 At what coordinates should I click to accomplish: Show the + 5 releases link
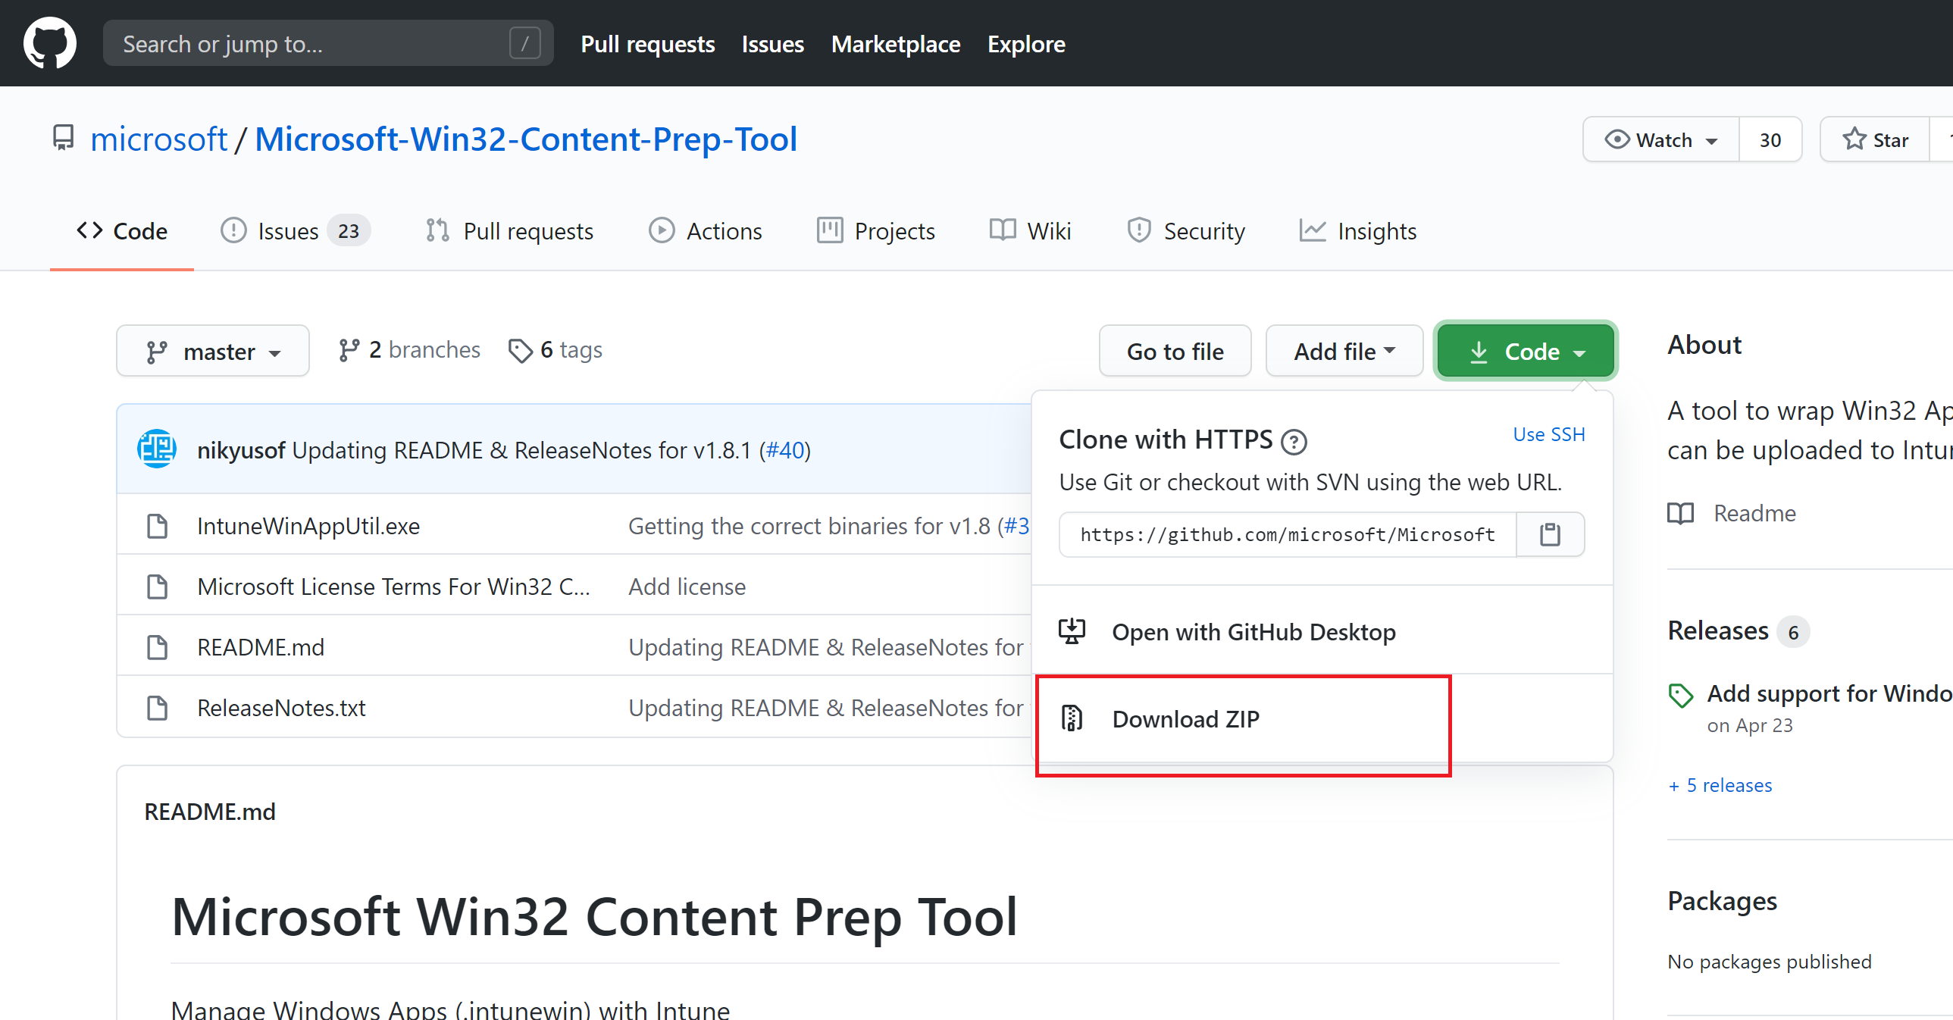point(1720,786)
